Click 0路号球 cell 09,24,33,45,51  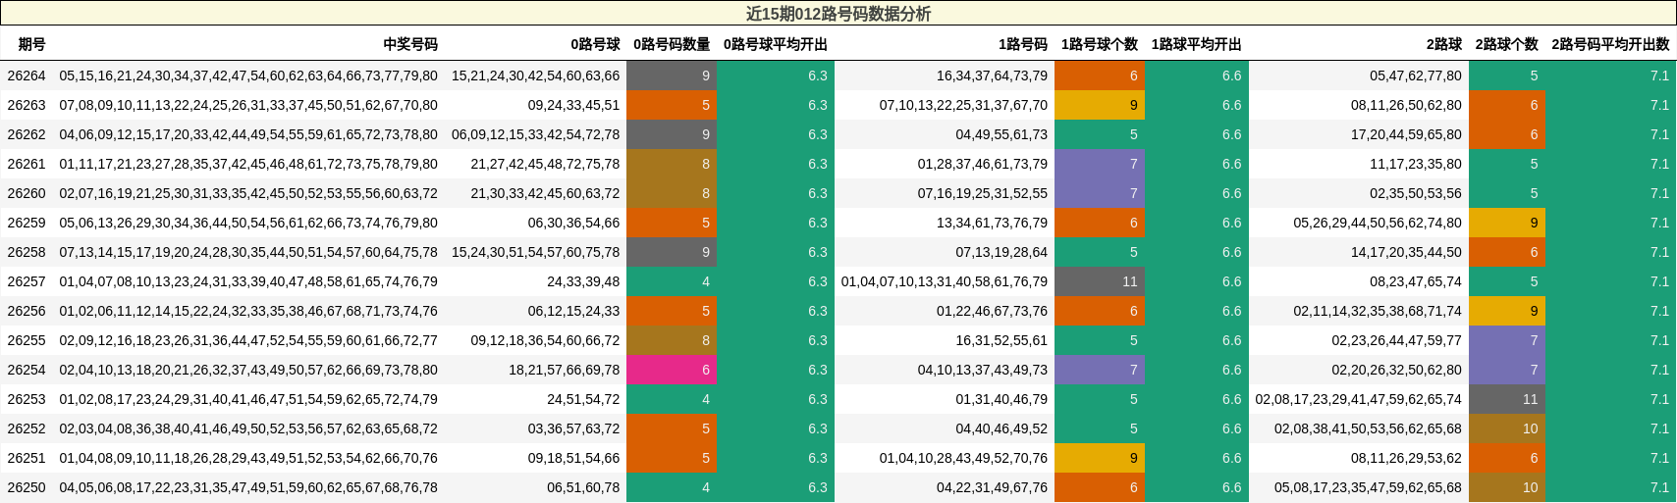click(573, 105)
